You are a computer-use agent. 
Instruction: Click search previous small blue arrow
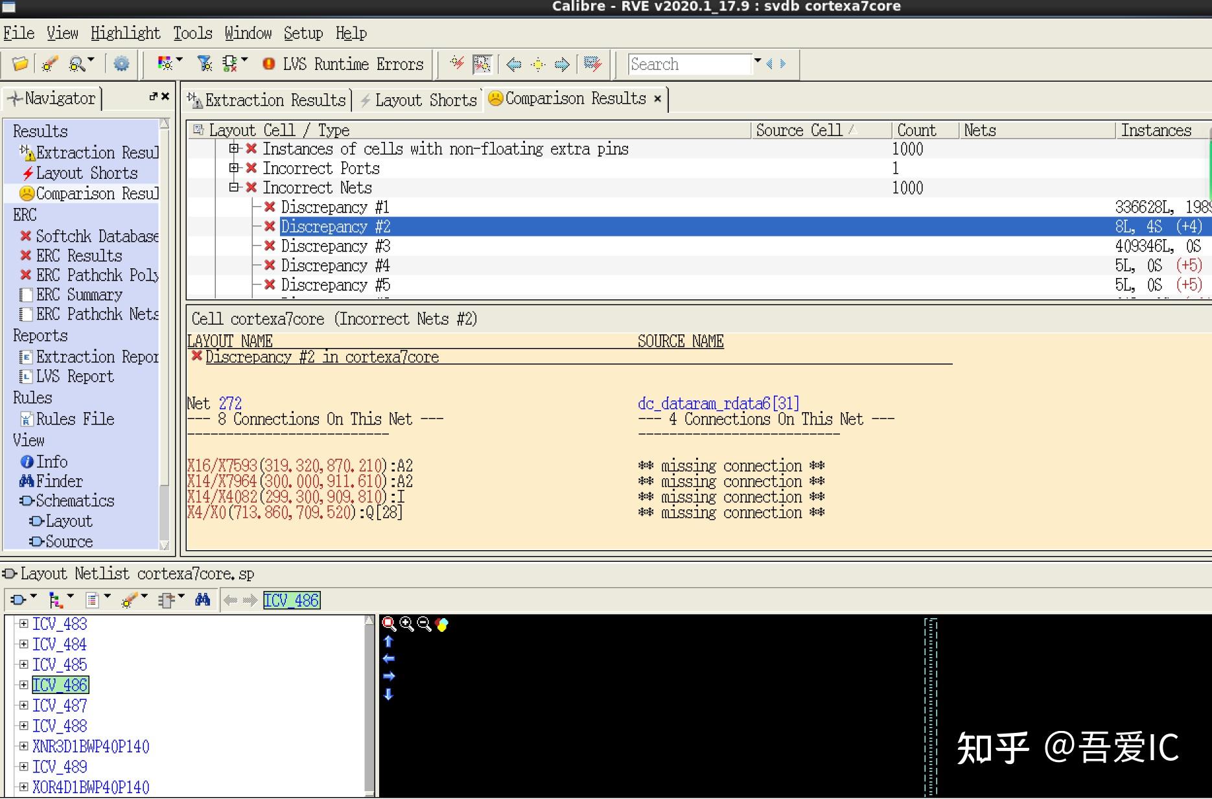coord(769,64)
